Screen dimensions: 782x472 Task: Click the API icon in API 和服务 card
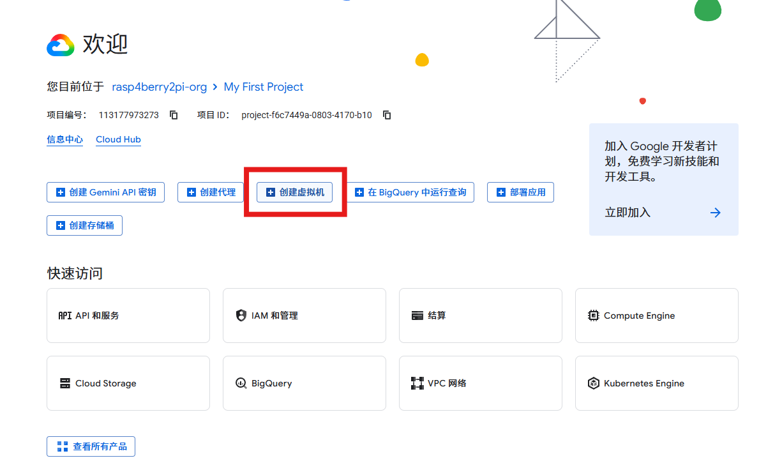point(64,316)
